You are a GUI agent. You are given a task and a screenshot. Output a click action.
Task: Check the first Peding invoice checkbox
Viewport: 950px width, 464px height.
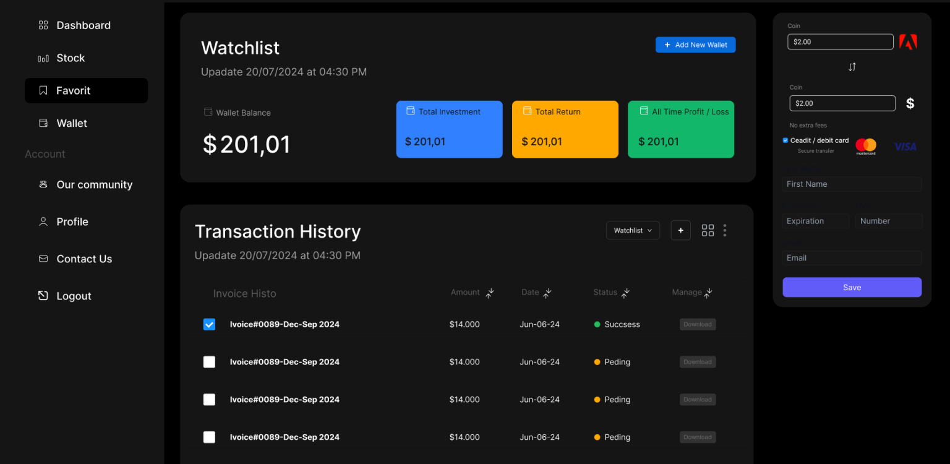pyautogui.click(x=210, y=362)
